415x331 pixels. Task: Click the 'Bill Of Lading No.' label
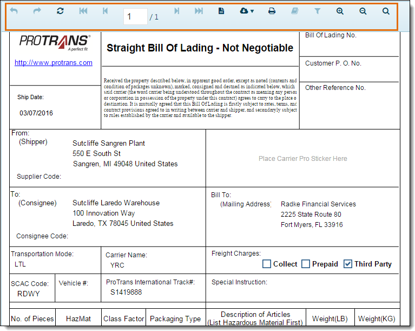click(x=331, y=35)
